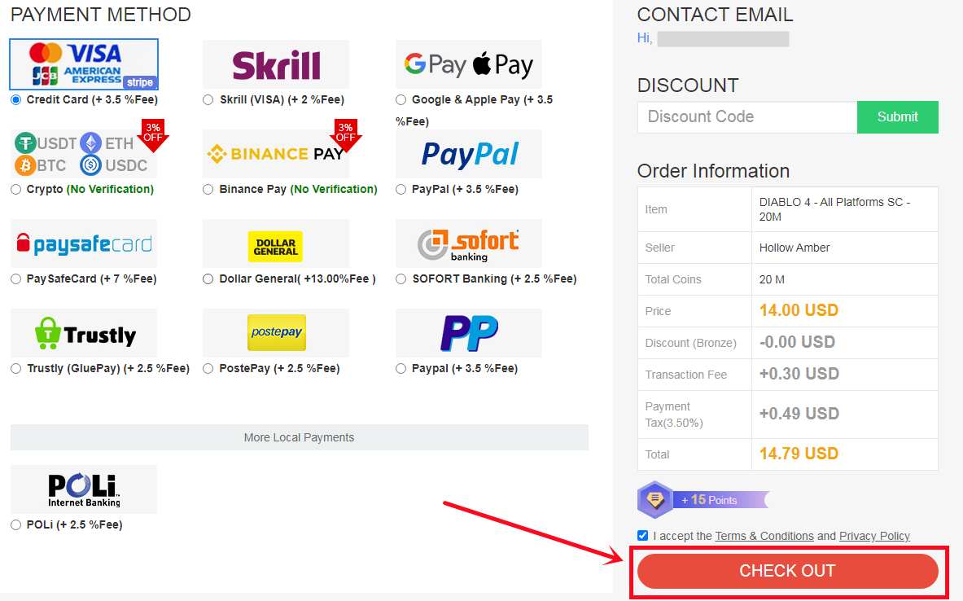
Task: Select the PostePay radio button
Action: [208, 369]
